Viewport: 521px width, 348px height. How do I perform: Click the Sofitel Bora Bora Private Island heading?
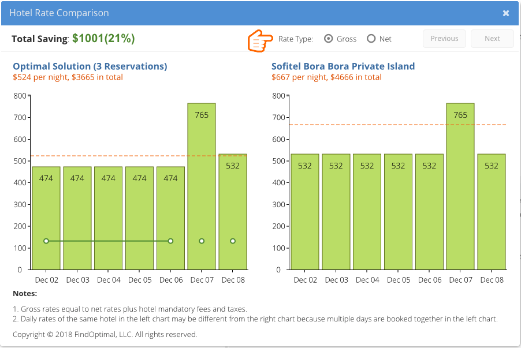343,66
